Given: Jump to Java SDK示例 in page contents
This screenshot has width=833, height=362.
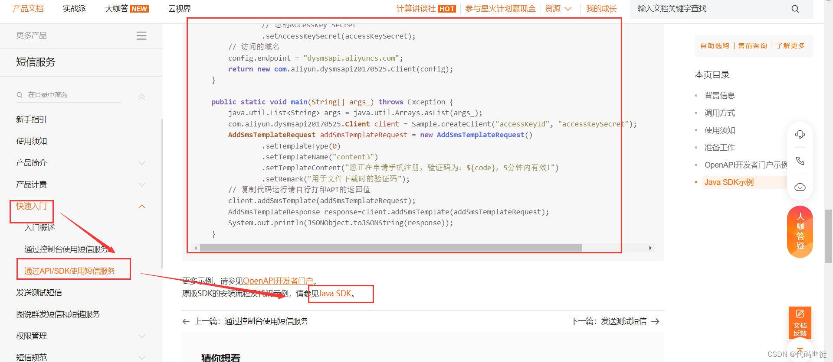Looking at the screenshot, I should pyautogui.click(x=729, y=182).
